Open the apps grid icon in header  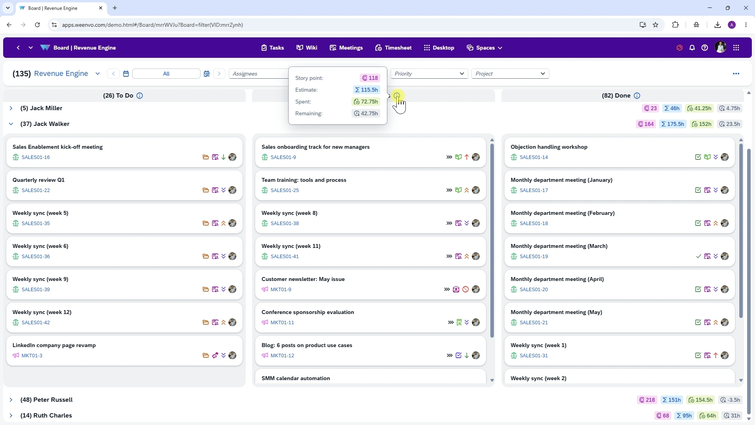coord(736,48)
